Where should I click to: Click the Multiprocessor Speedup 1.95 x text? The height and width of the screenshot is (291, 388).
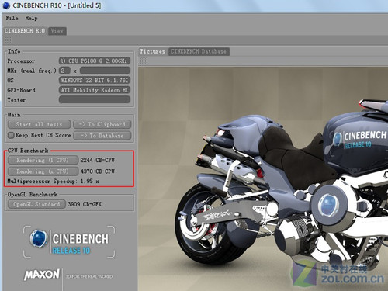53,181
